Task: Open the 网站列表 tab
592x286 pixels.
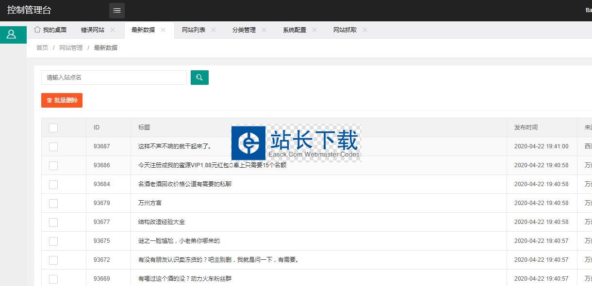Action: 194,30
